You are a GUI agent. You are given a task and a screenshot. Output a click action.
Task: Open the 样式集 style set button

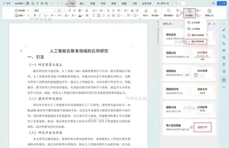[155, 13]
